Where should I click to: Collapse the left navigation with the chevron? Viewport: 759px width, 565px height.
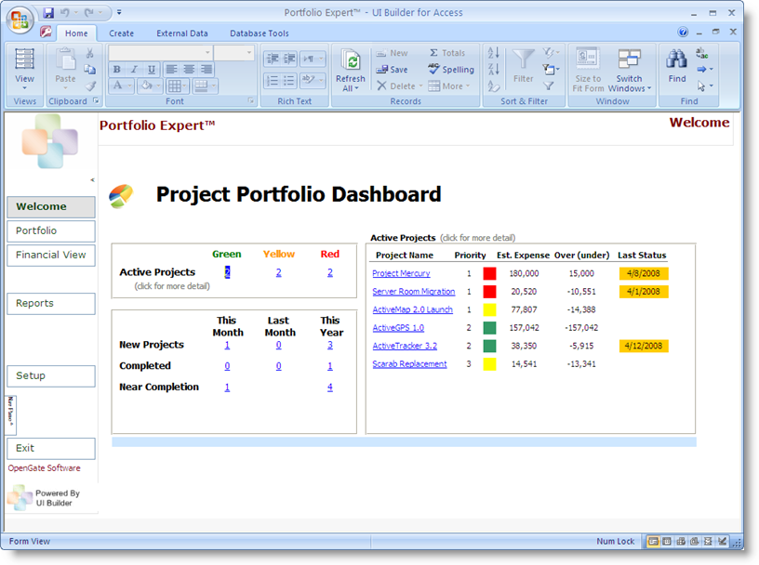(x=92, y=177)
